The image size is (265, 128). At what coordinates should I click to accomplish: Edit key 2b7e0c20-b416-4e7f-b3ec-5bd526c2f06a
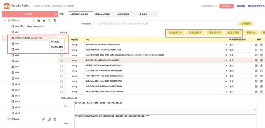point(256,87)
